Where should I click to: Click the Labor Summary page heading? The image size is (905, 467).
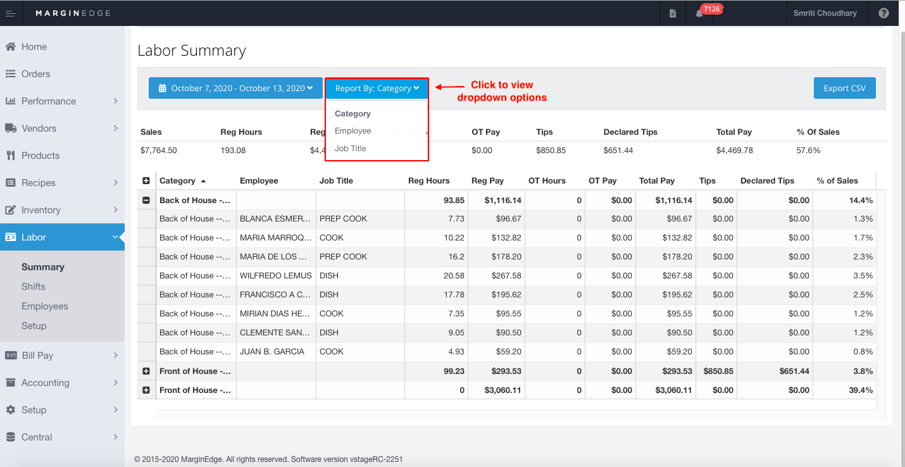pos(192,51)
